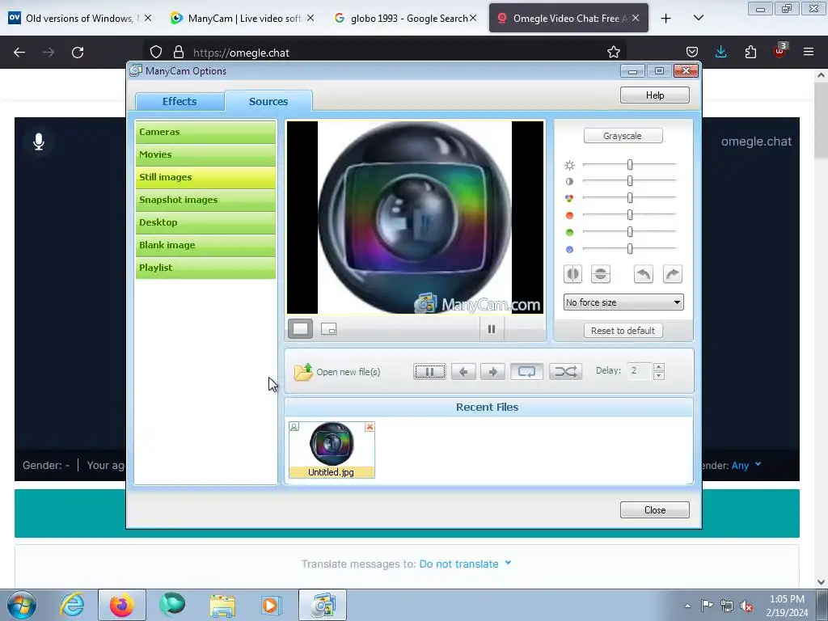Screen dimensions: 828x621
Task: Click the Firefox back arrow
Action: point(19,53)
